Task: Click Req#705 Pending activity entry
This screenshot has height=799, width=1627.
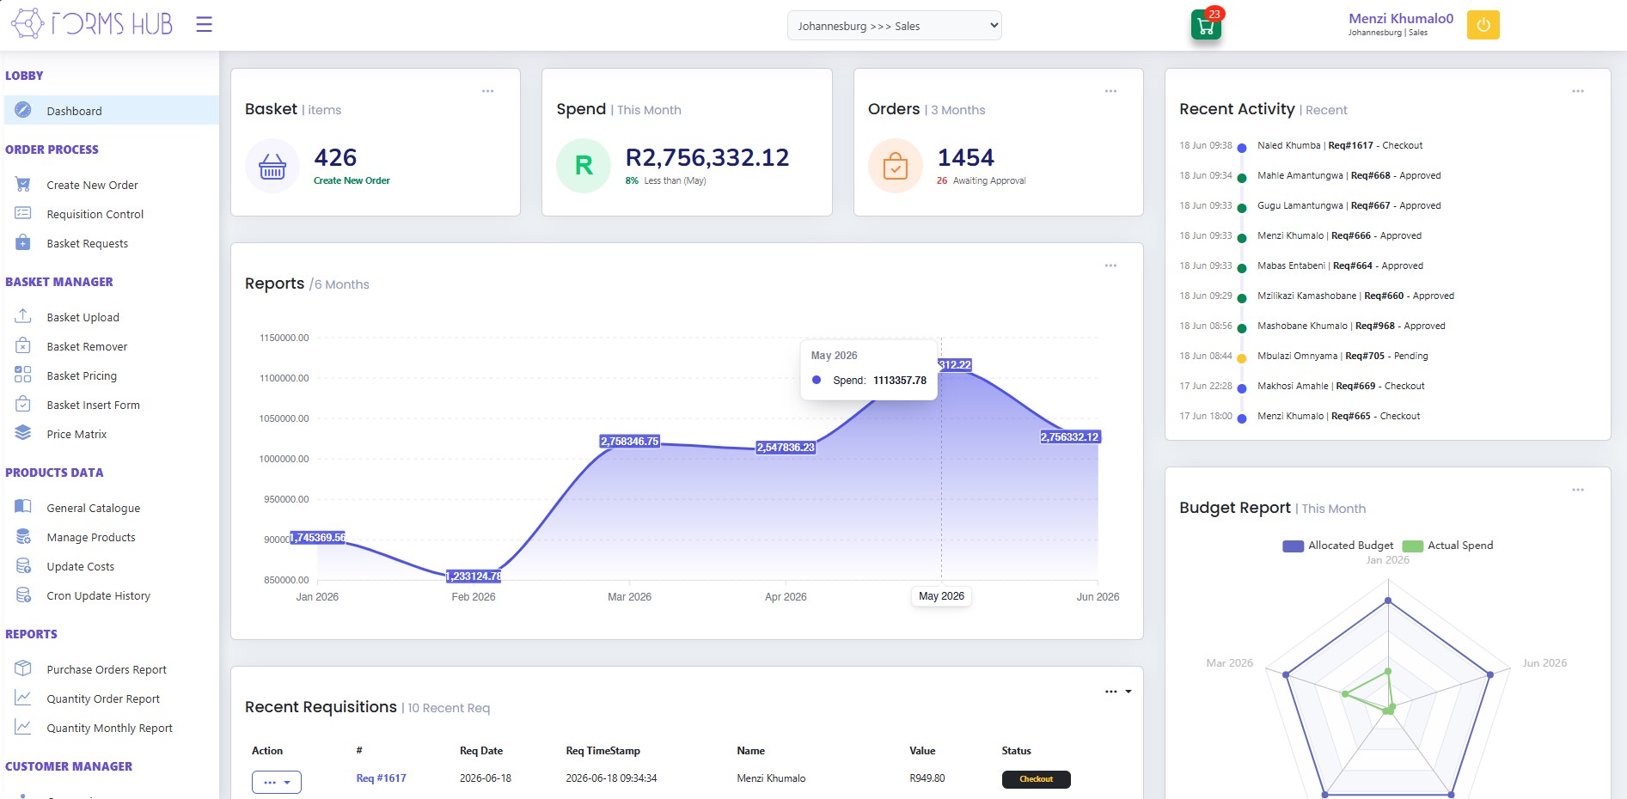Action: tap(1343, 356)
